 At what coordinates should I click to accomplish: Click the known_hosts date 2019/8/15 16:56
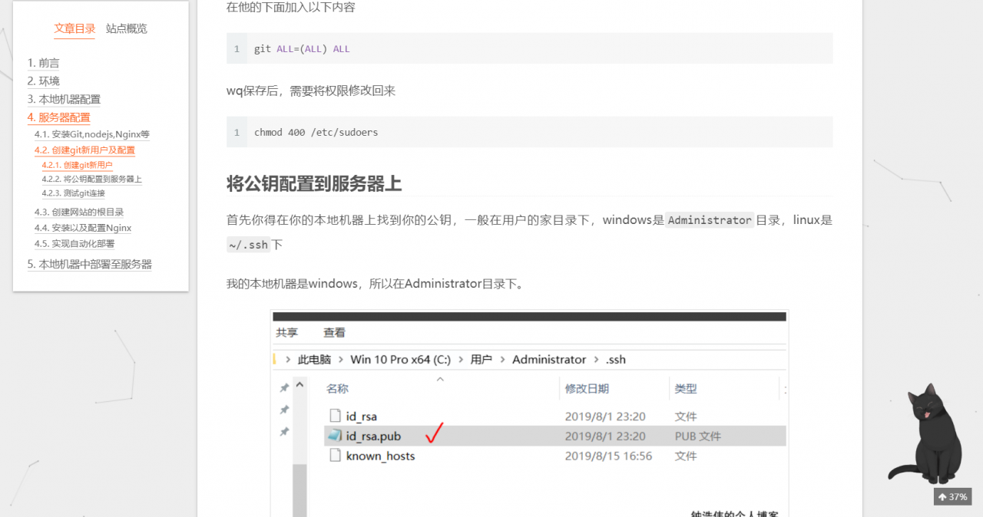[x=608, y=456]
